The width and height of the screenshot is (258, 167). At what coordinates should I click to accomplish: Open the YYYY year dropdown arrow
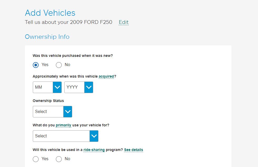point(89,87)
